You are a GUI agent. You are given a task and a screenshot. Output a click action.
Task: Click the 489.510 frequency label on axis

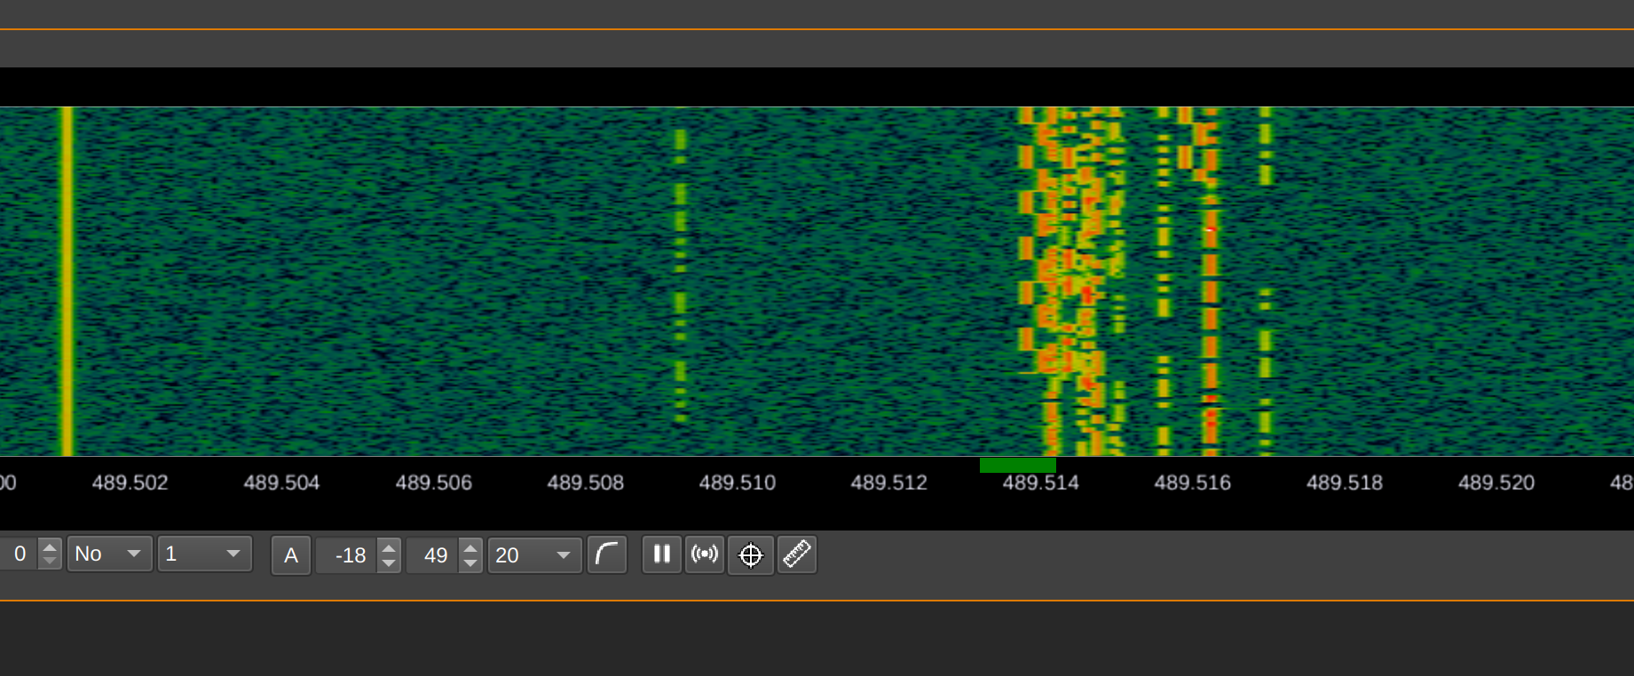pyautogui.click(x=737, y=483)
